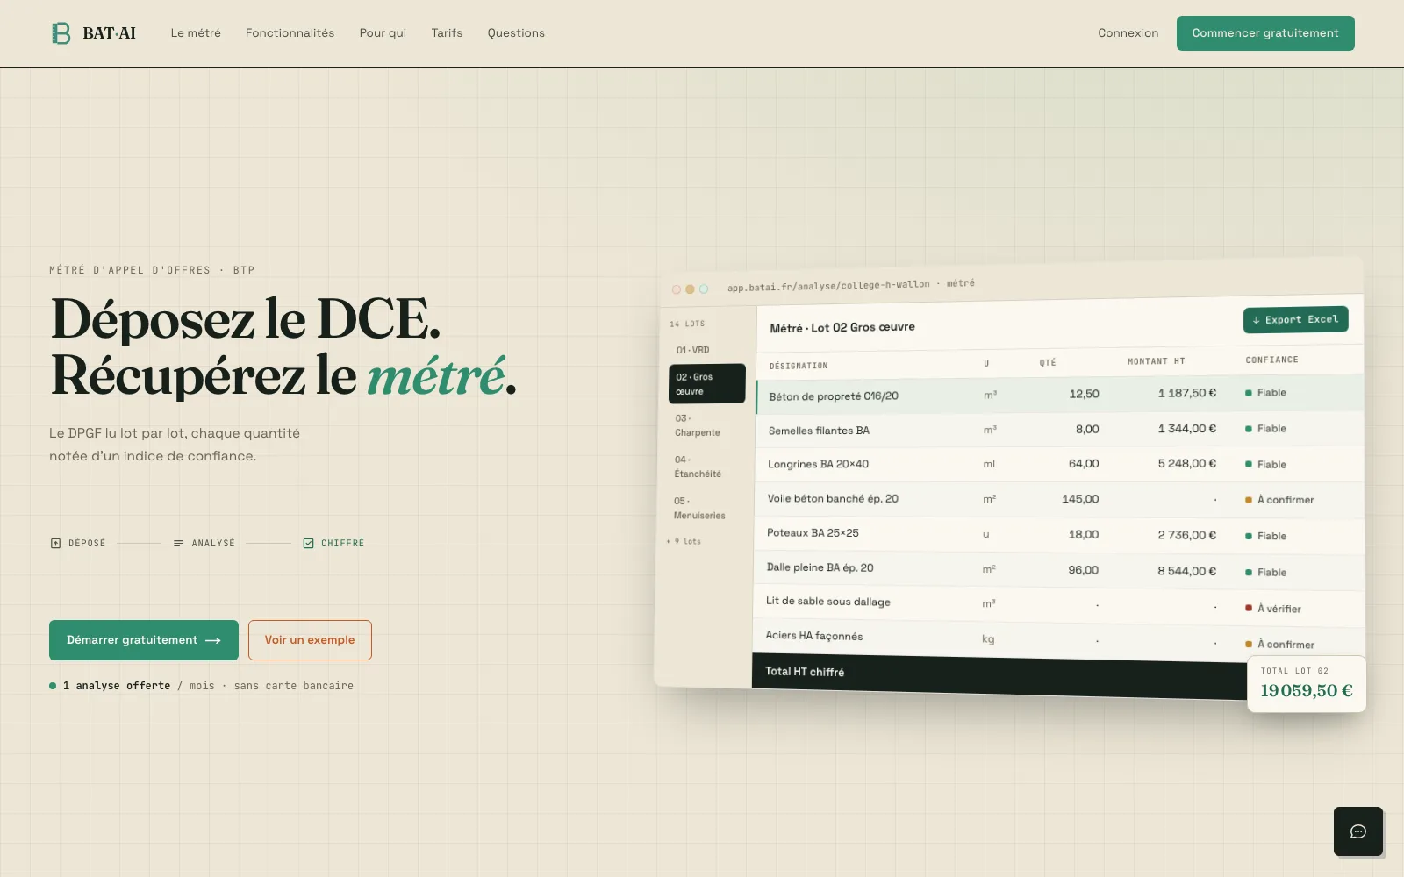
Task: Click the Longrines BA 20×40 designation
Action: 818,464
